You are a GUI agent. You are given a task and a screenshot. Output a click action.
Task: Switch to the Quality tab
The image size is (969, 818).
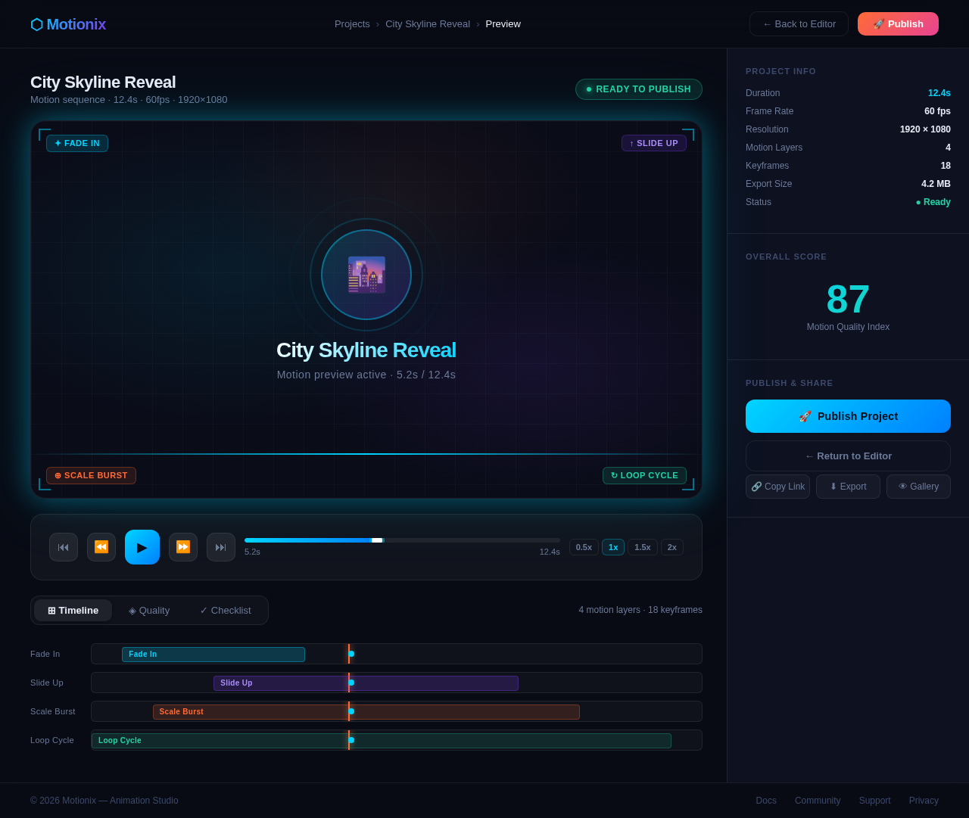pos(149,611)
